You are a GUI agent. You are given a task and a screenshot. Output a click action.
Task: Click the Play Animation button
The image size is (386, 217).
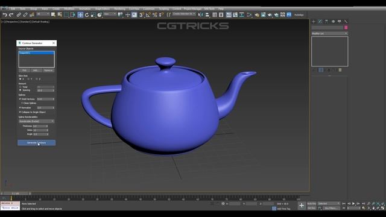click(353, 204)
